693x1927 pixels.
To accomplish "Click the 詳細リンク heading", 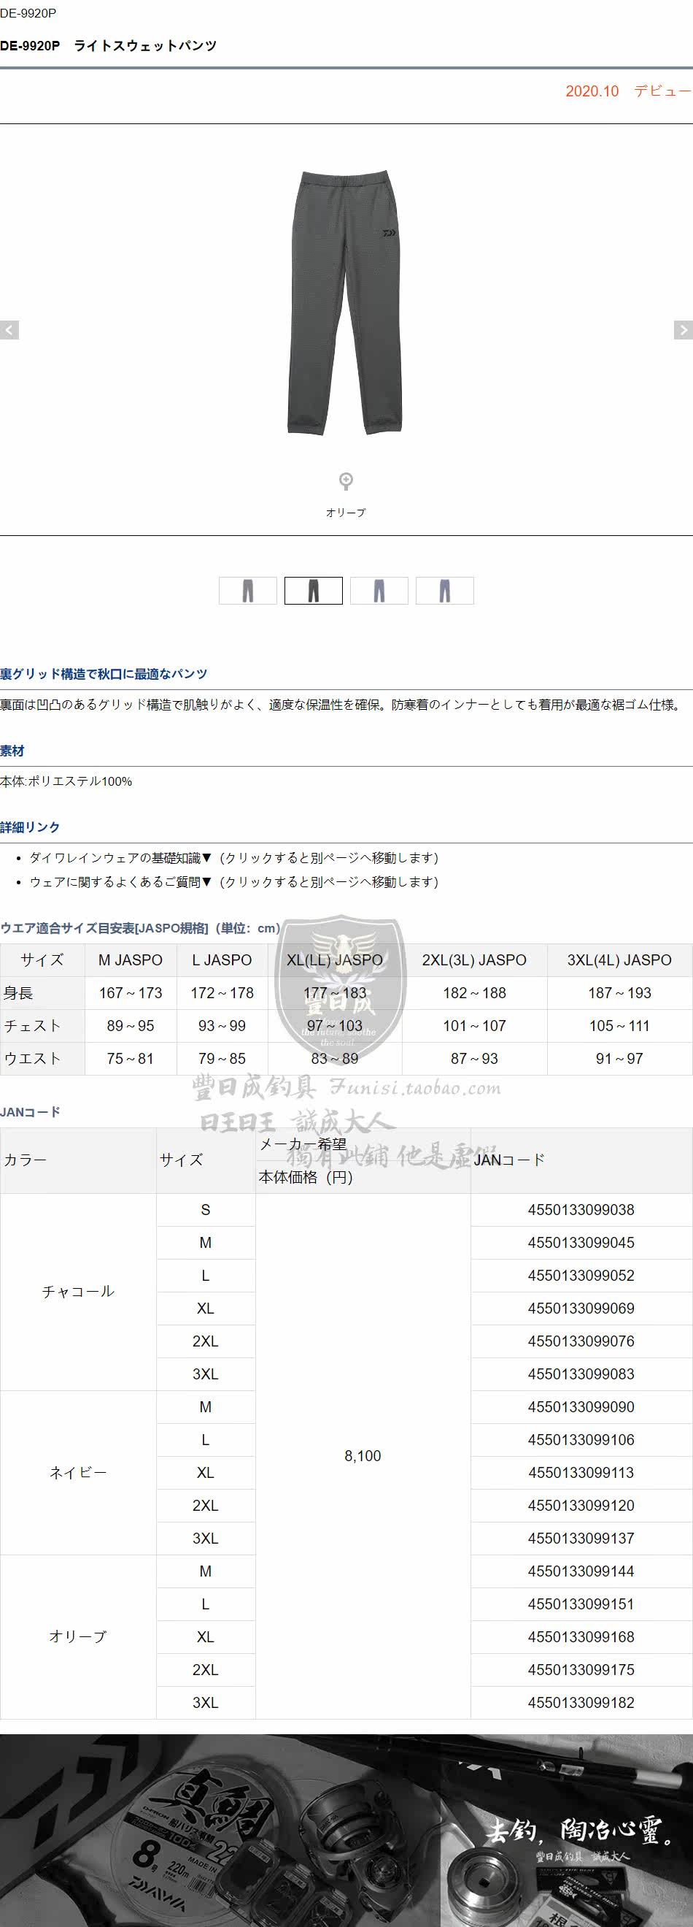I will click(x=30, y=827).
